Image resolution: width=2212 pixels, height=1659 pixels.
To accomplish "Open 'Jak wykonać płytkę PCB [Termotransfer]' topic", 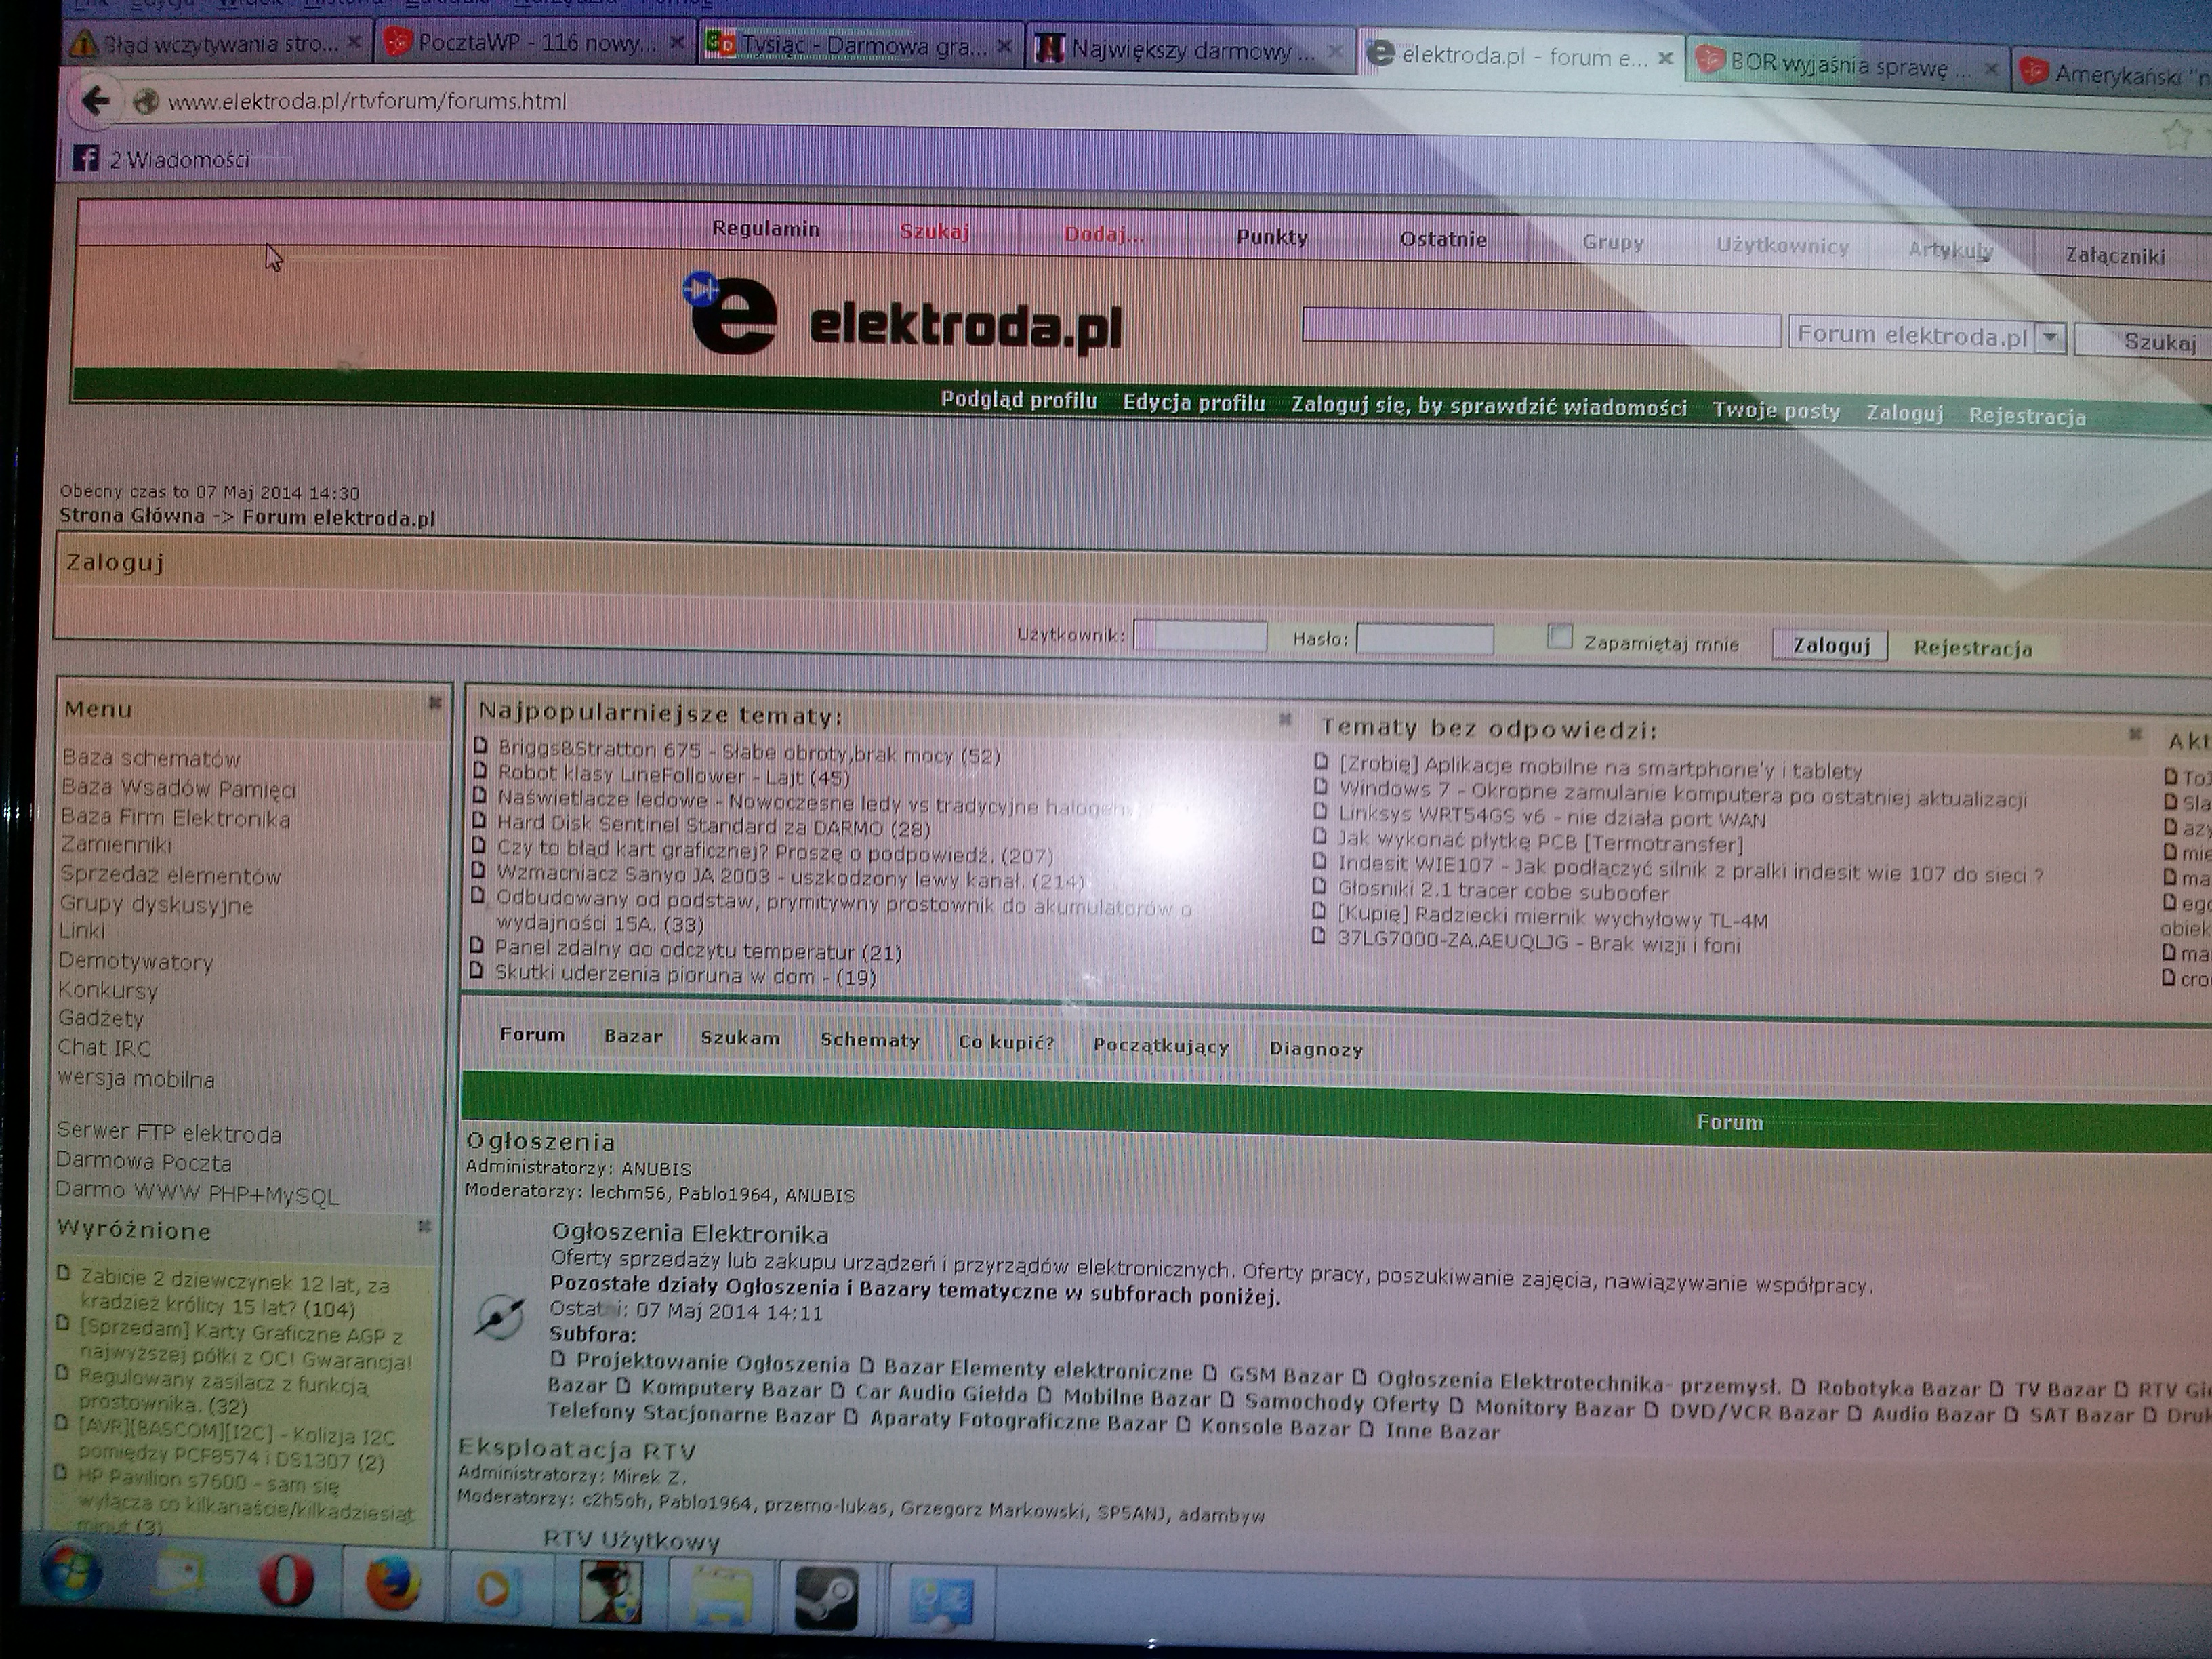I will 1541,842.
